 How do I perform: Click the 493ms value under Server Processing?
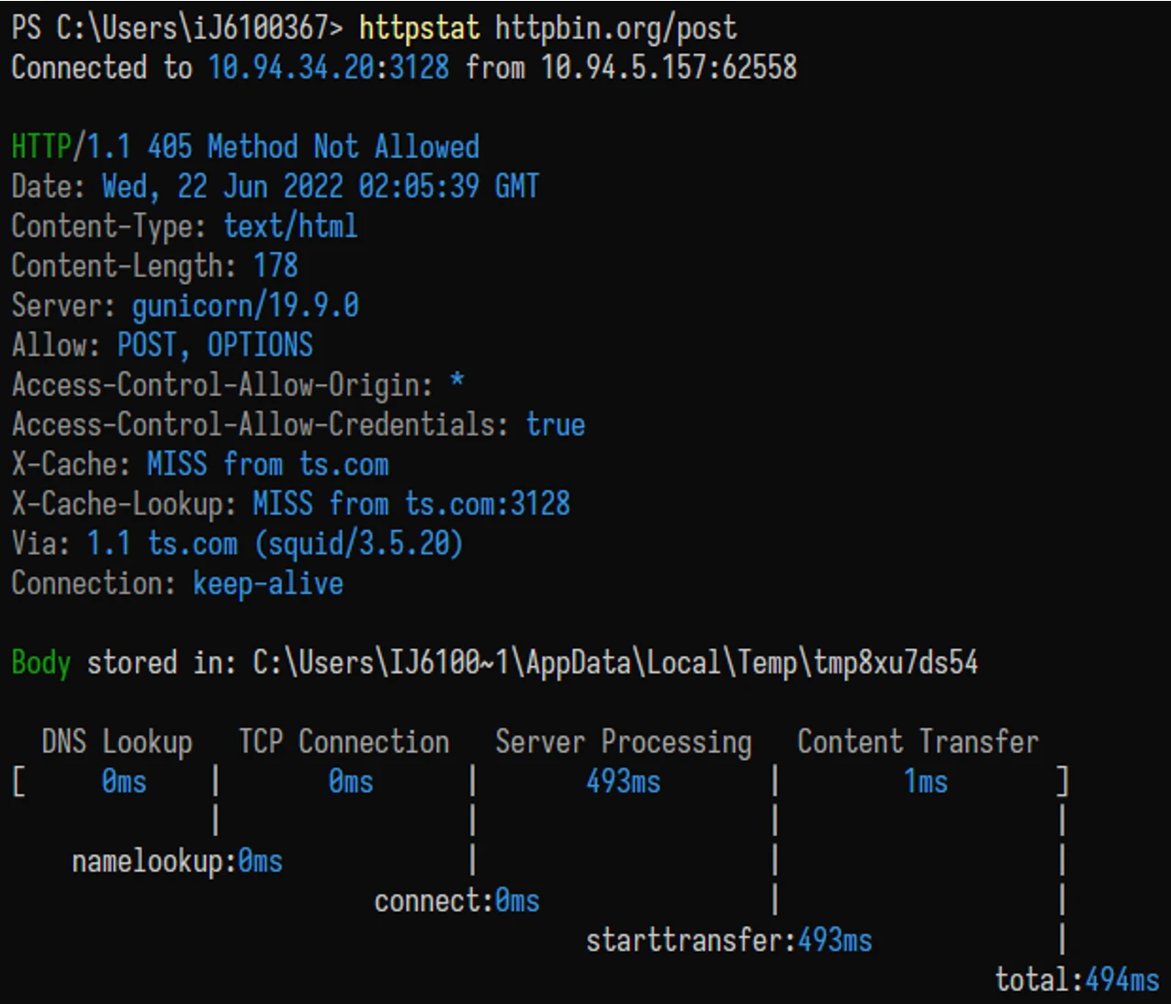(x=623, y=782)
